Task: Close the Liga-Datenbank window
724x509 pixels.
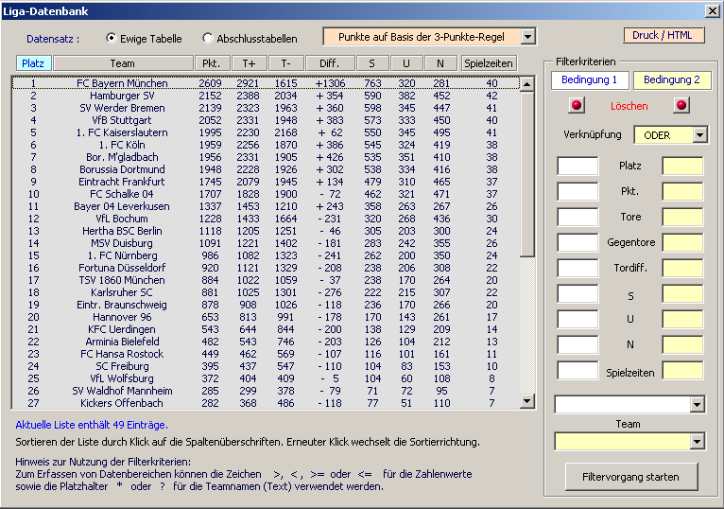Action: click(713, 11)
